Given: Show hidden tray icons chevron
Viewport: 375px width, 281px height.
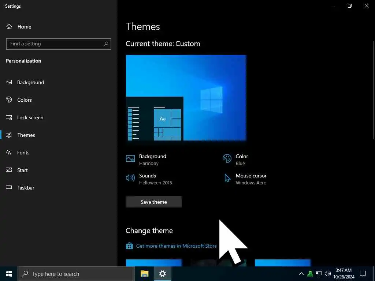Looking at the screenshot, I should [x=301, y=274].
